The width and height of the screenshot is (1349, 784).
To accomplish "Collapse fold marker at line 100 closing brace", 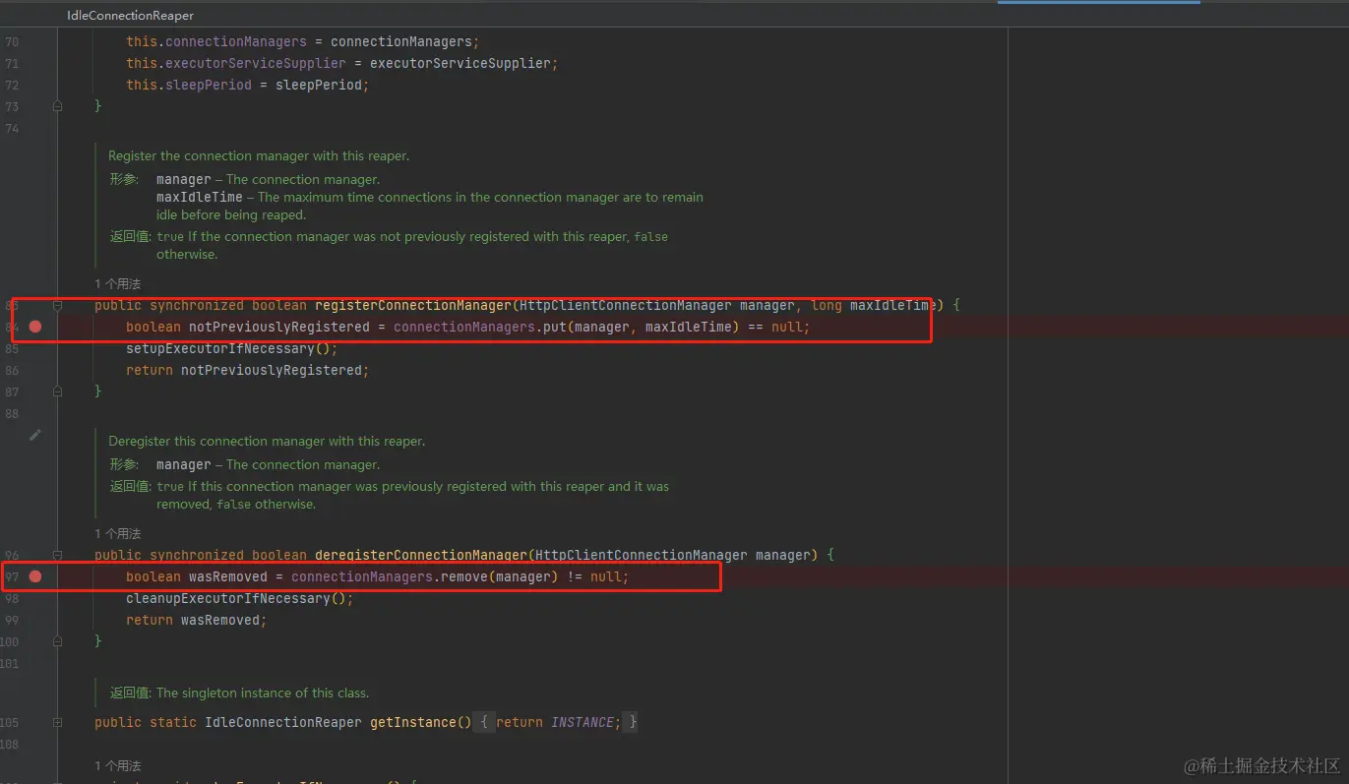I will [x=57, y=641].
